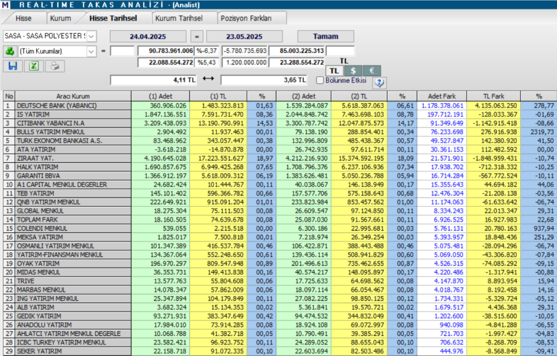Switch to Kurum tab

coord(60,18)
